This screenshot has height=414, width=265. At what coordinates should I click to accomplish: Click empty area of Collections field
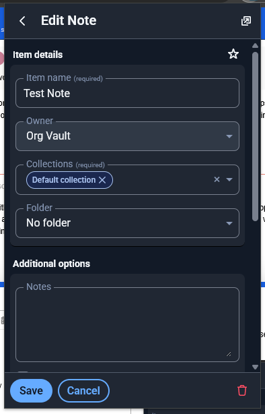point(162,180)
